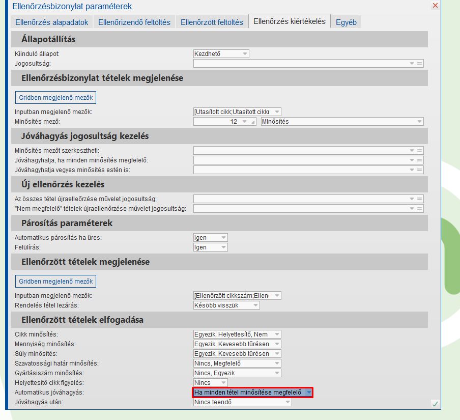Click the Párosítás paraméterek section header
This screenshot has width=460, height=420.
219,223
